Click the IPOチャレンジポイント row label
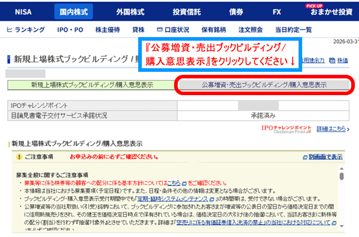The image size is (359, 237). (x=39, y=105)
